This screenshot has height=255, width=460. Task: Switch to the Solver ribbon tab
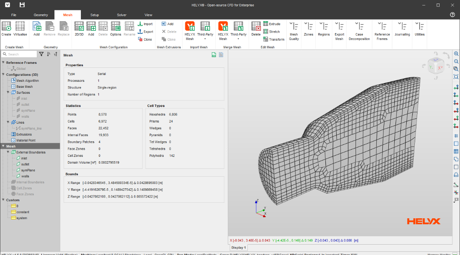(122, 15)
